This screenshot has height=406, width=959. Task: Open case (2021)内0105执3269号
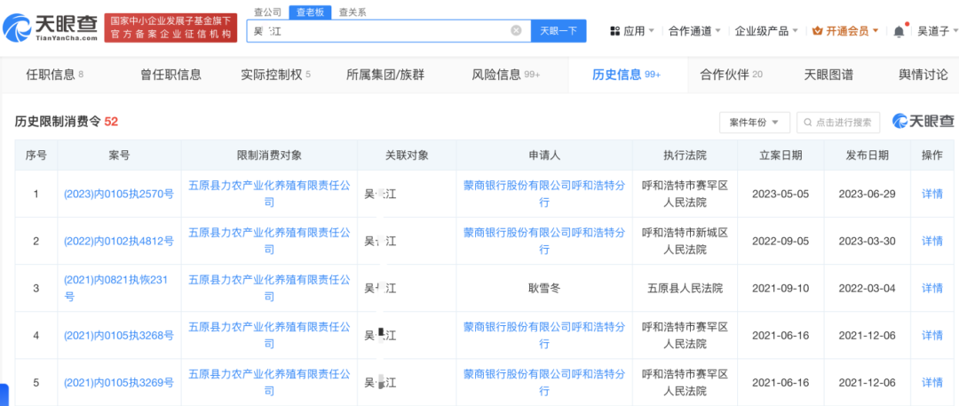(119, 382)
